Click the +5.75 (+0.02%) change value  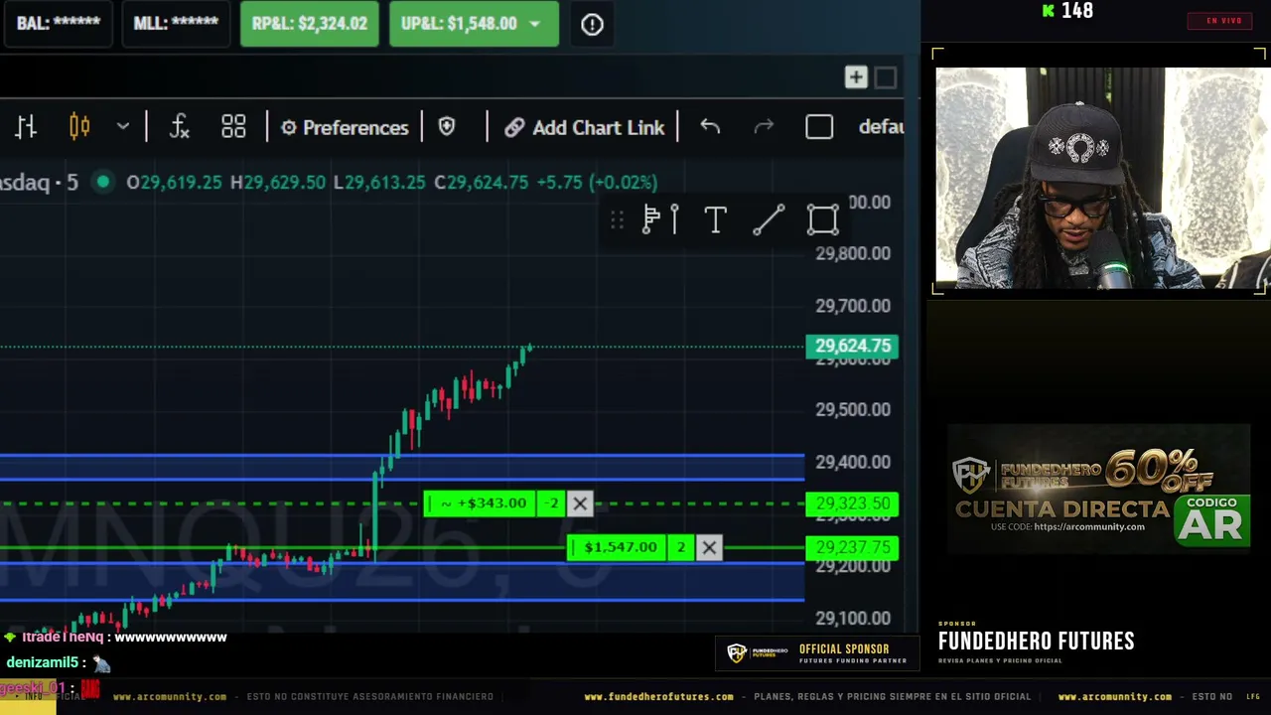pyautogui.click(x=597, y=183)
